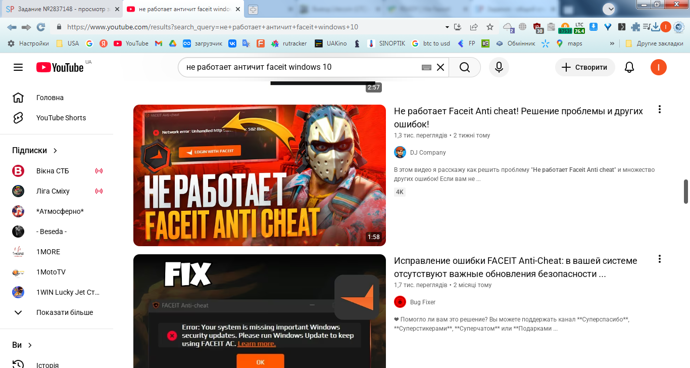Open the btc to usd bookmark
Image resolution: width=690 pixels, height=368 pixels.
(430, 43)
